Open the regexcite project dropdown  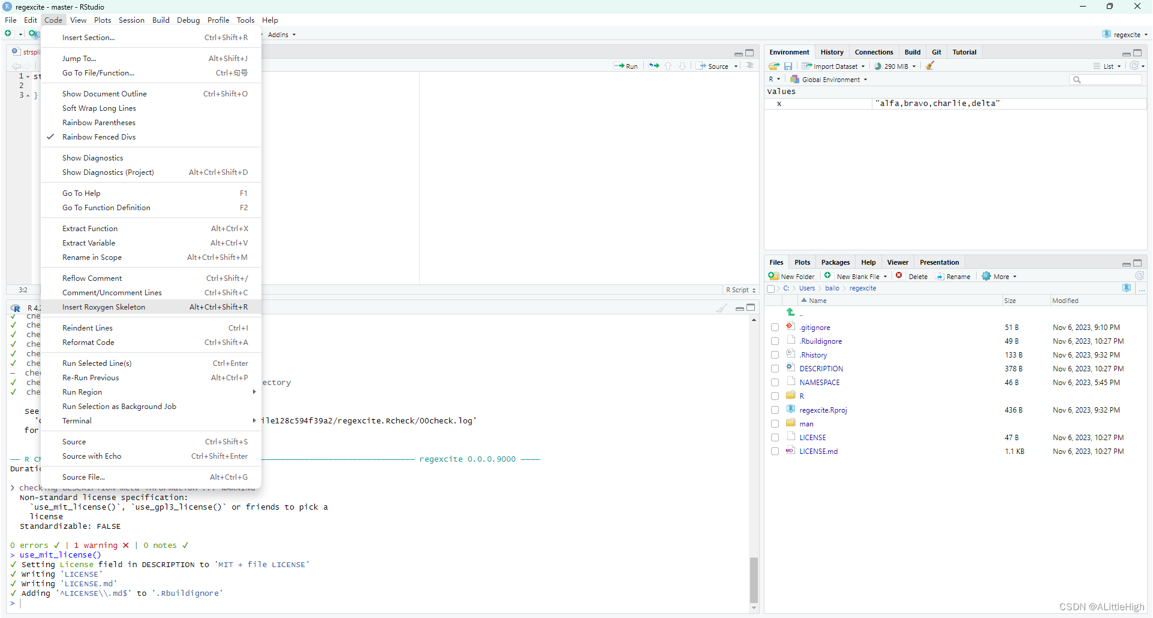1125,34
